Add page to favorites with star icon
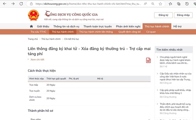This screenshot has height=120, width=196. 160,4
